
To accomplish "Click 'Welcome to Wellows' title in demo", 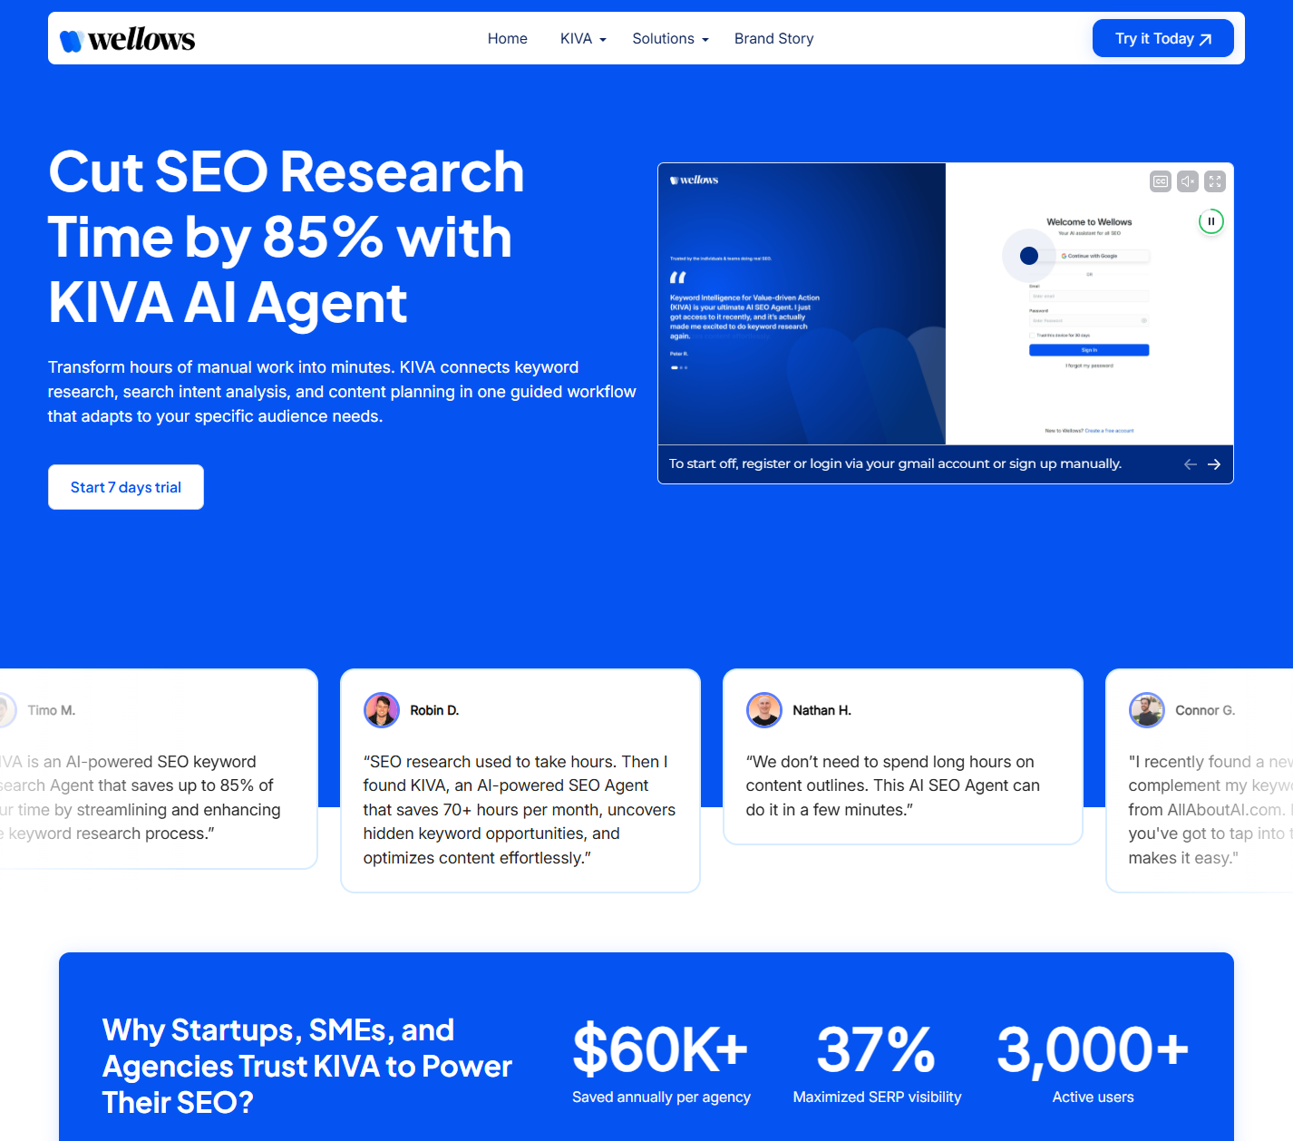I will pyautogui.click(x=1089, y=222).
